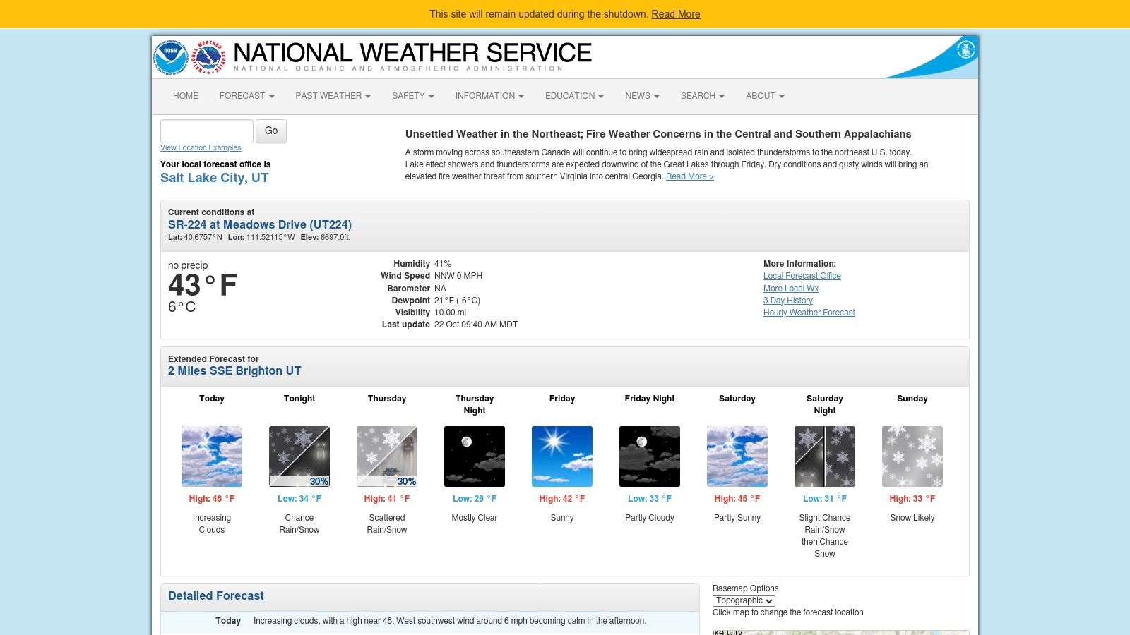Click the National Weather Service seal
Screen dimensions: 1130x635
(205, 56)
